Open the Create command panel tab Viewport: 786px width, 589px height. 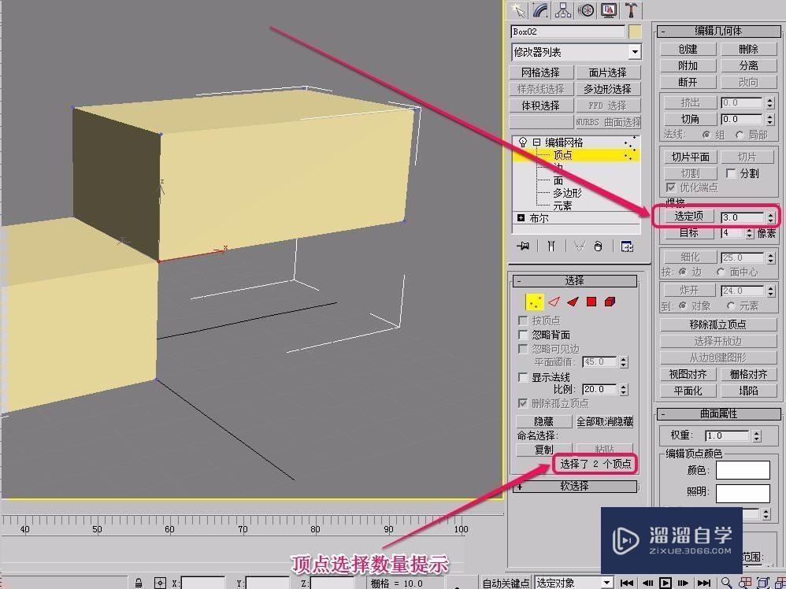tap(517, 9)
